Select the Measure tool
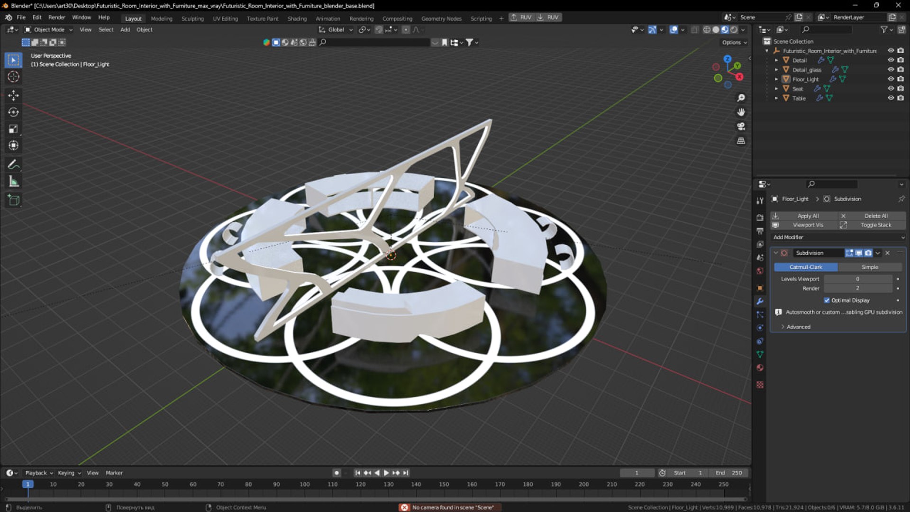This screenshot has height=512, width=910. point(13,182)
